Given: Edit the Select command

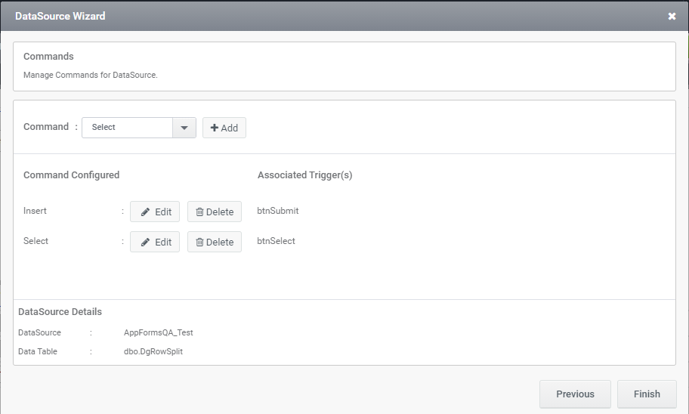Looking at the screenshot, I should click(x=155, y=242).
